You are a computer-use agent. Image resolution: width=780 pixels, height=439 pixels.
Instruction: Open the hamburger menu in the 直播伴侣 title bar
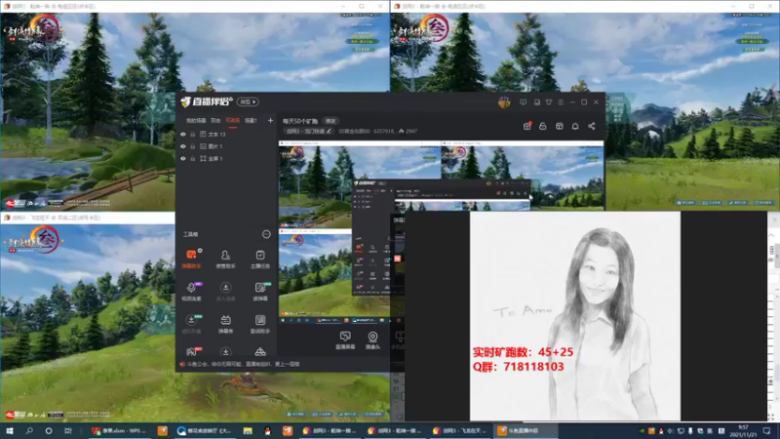(561, 102)
